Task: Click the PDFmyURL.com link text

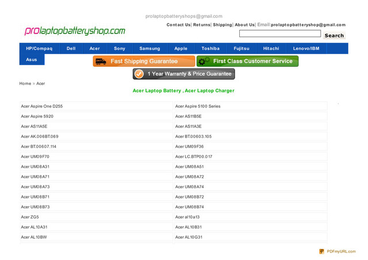Action: (x=341, y=251)
